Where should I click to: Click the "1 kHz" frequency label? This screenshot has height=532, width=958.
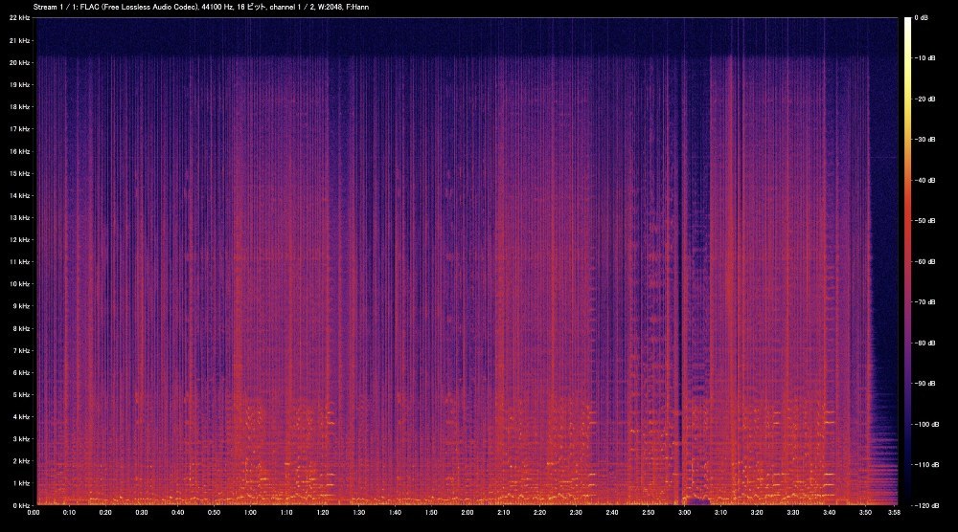click(21, 483)
